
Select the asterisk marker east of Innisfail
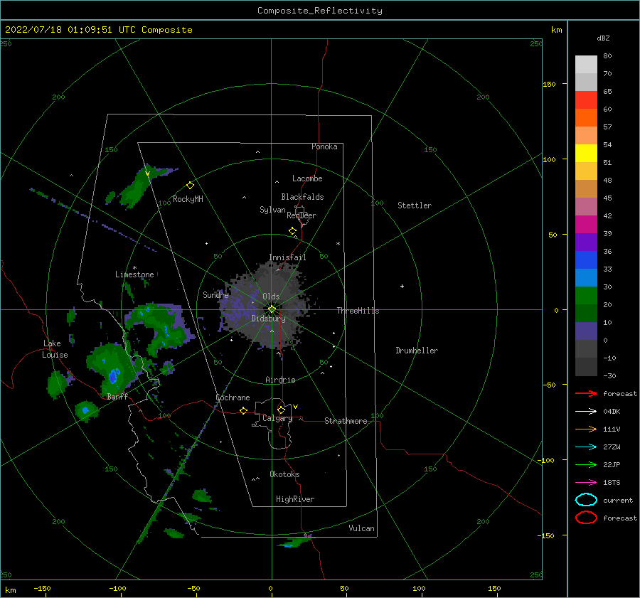tap(338, 244)
